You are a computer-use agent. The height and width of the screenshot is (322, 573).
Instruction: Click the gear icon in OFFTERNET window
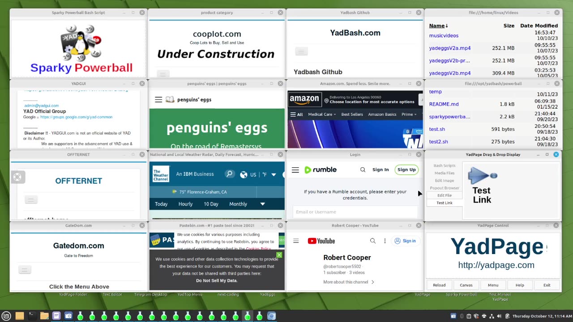tap(17, 177)
